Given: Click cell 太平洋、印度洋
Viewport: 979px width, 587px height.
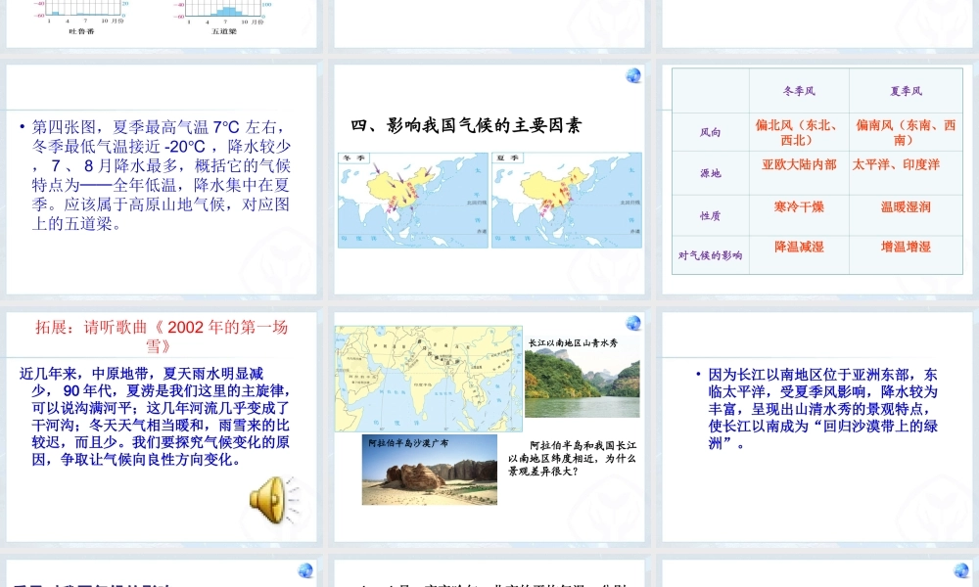Looking at the screenshot, I should (x=896, y=164).
